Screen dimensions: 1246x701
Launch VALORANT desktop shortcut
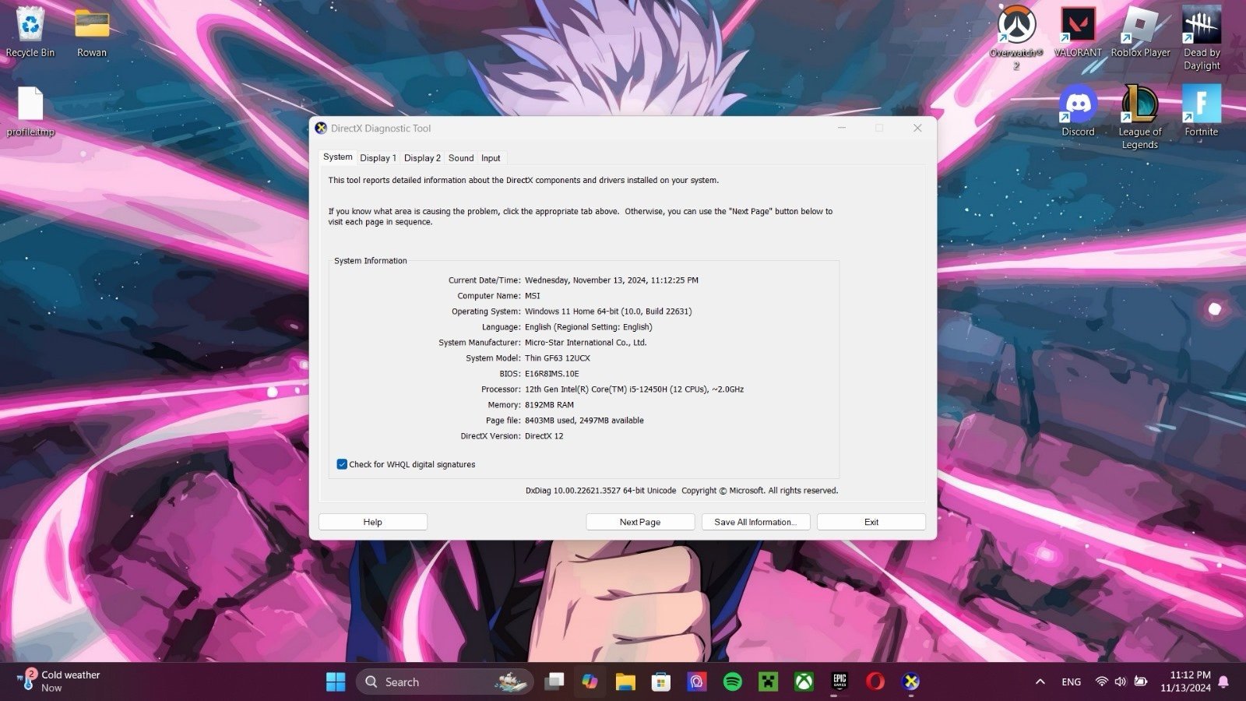(1078, 32)
